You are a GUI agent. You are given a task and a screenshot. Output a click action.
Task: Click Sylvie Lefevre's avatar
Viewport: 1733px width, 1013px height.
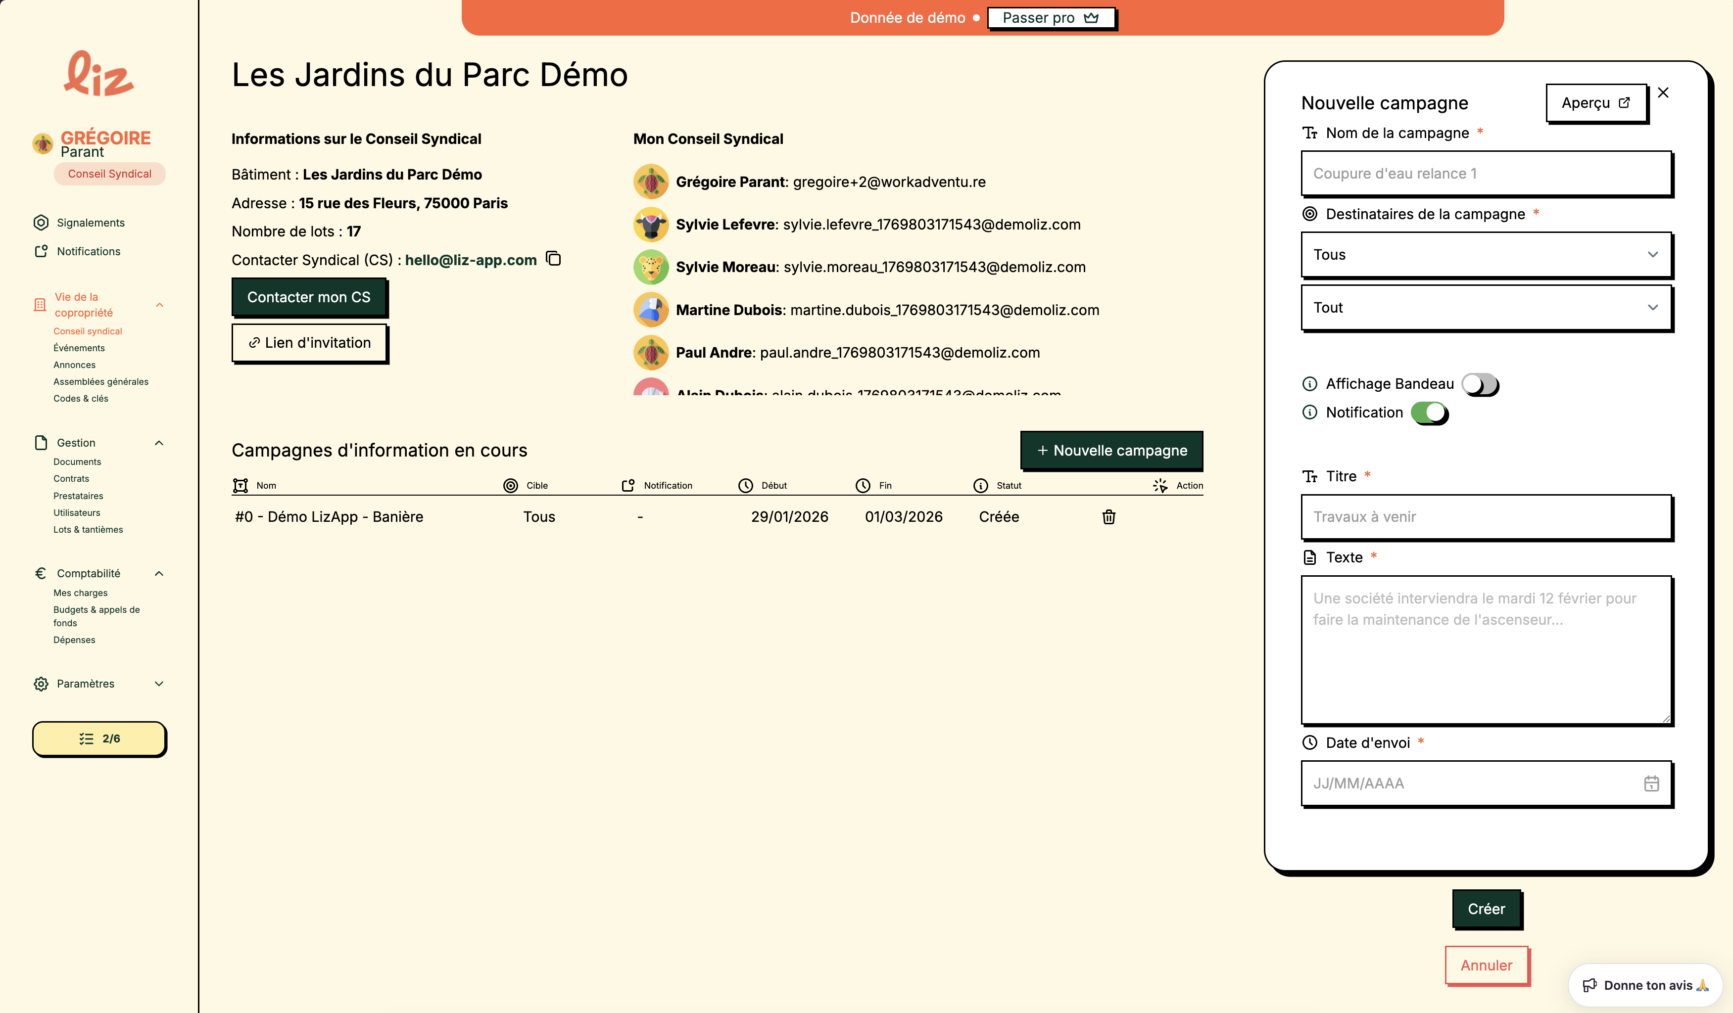click(x=651, y=225)
